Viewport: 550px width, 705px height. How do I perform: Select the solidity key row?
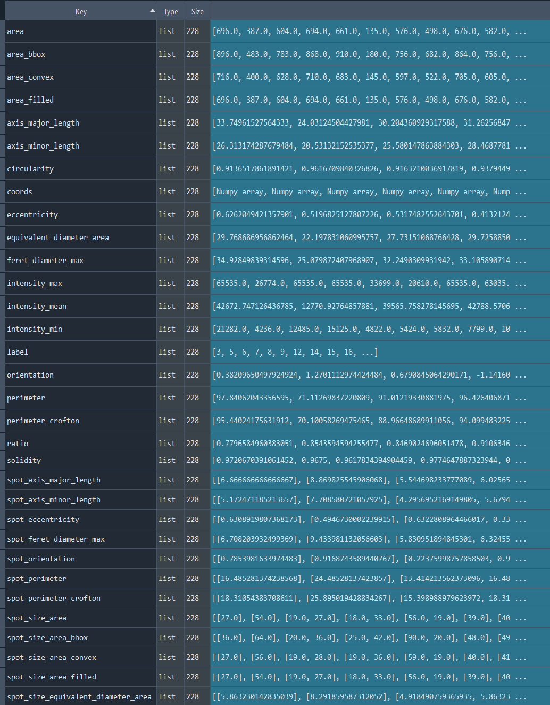(x=24, y=460)
